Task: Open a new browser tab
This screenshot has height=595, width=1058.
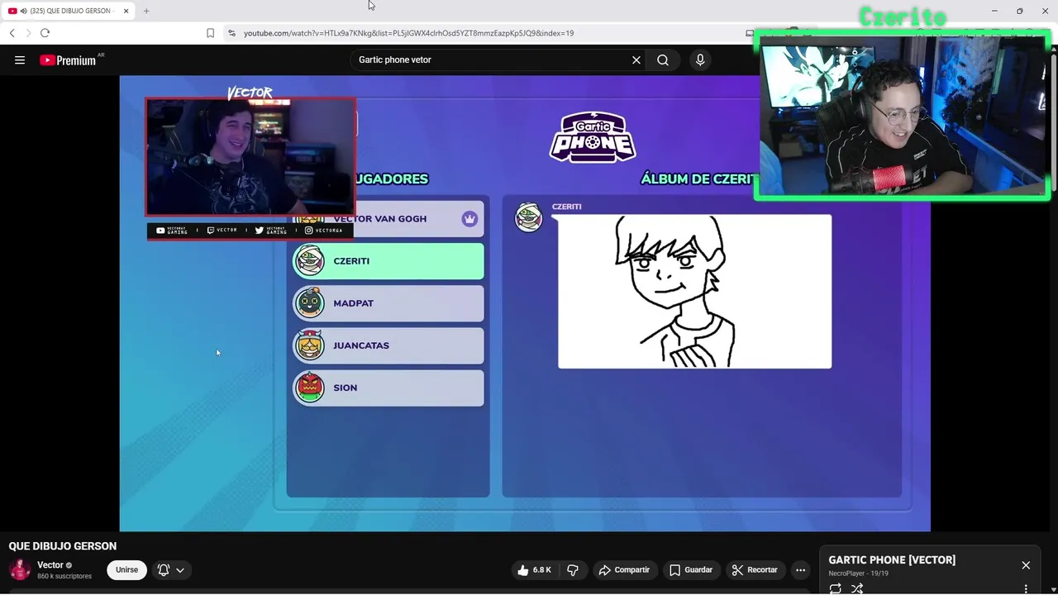Action: (x=146, y=11)
